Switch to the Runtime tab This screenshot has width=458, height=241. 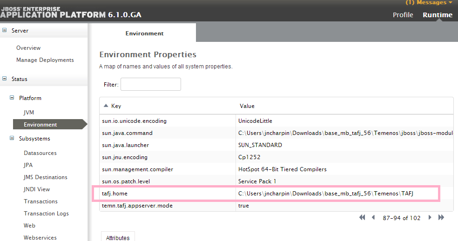point(437,15)
